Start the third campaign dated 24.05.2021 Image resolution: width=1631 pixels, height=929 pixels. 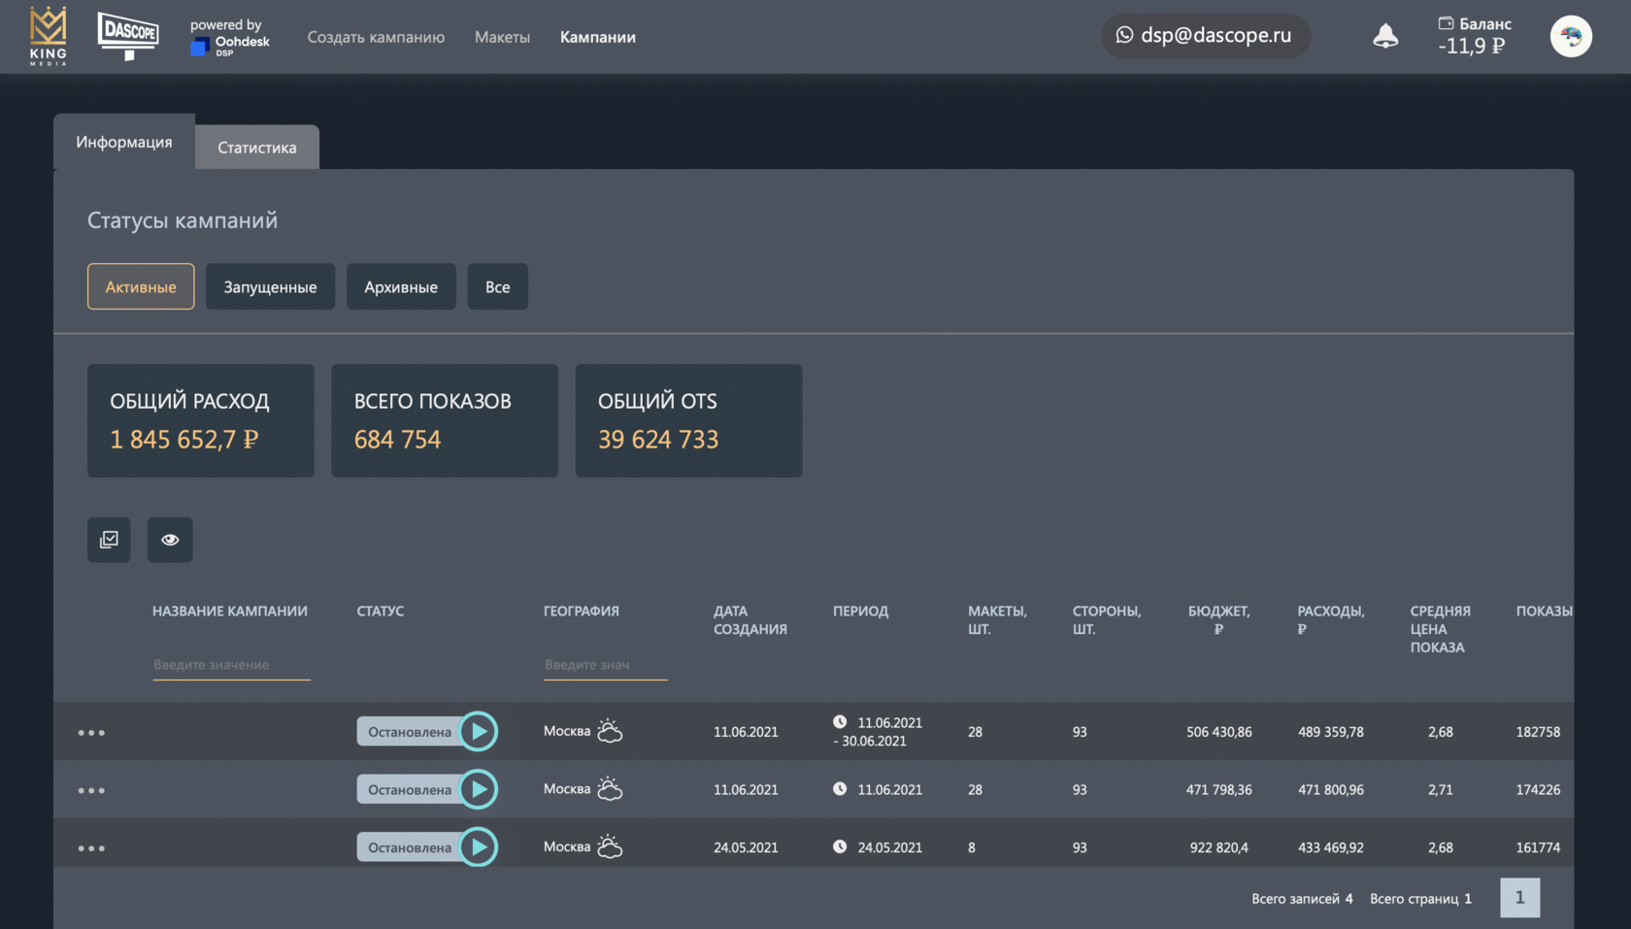click(479, 846)
